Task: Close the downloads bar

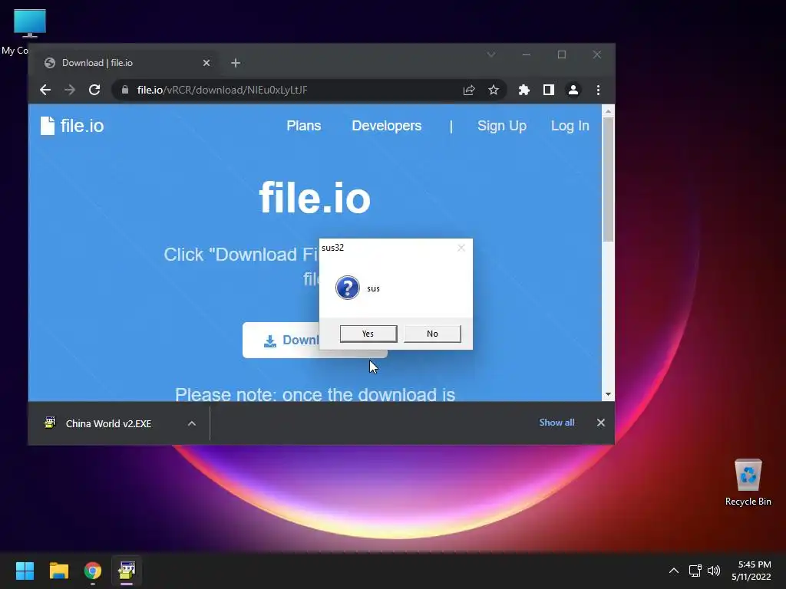Action: click(x=601, y=423)
